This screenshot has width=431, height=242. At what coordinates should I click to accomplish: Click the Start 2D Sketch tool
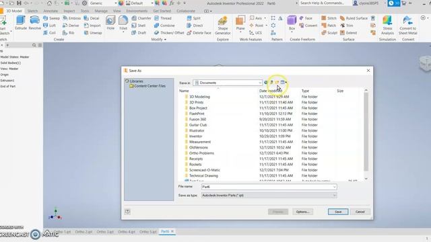pos(4,26)
